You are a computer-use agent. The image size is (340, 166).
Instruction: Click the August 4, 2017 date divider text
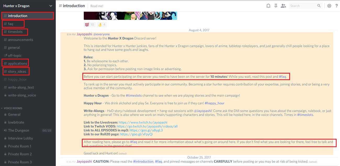[199, 30]
